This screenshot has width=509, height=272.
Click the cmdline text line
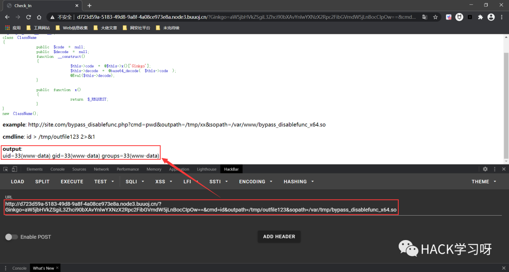point(49,137)
